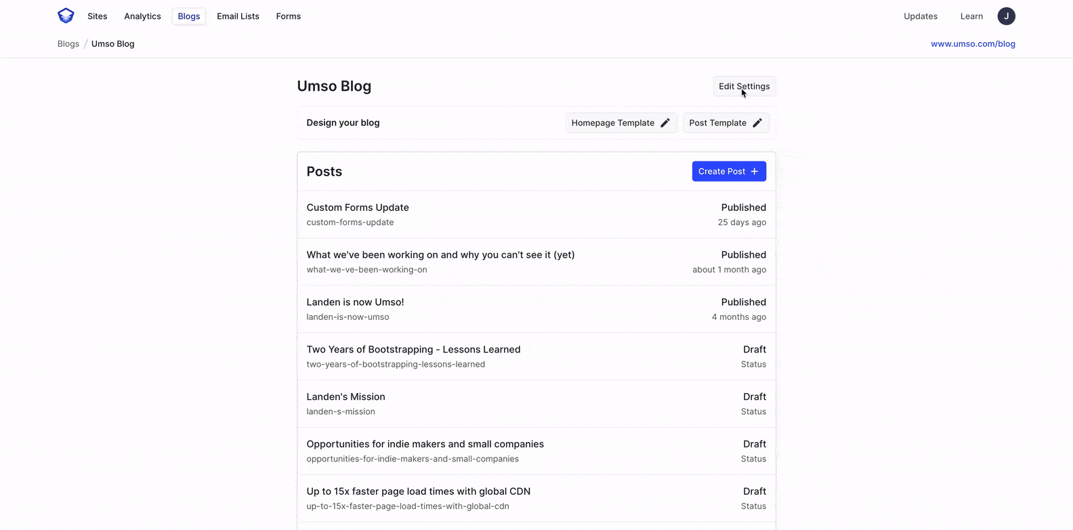
Task: Select the Landen's Mission draft post
Action: [x=345, y=397]
